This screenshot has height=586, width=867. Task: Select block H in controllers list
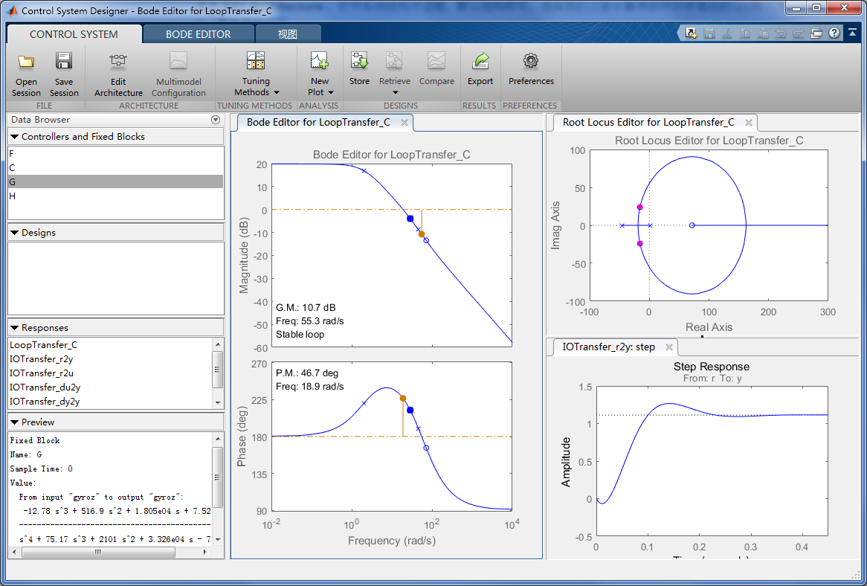pos(115,196)
